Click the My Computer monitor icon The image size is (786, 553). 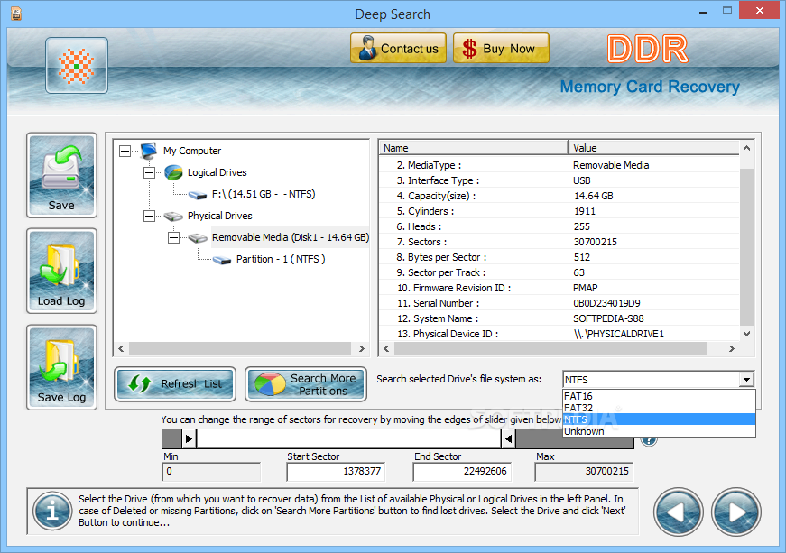click(x=149, y=151)
